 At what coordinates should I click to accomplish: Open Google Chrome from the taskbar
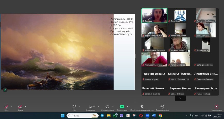[160, 116]
